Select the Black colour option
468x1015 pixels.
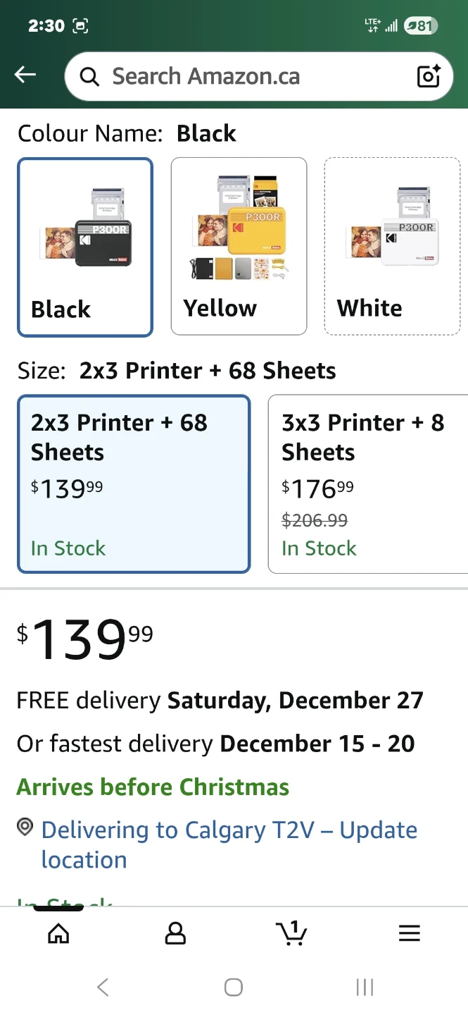point(85,247)
